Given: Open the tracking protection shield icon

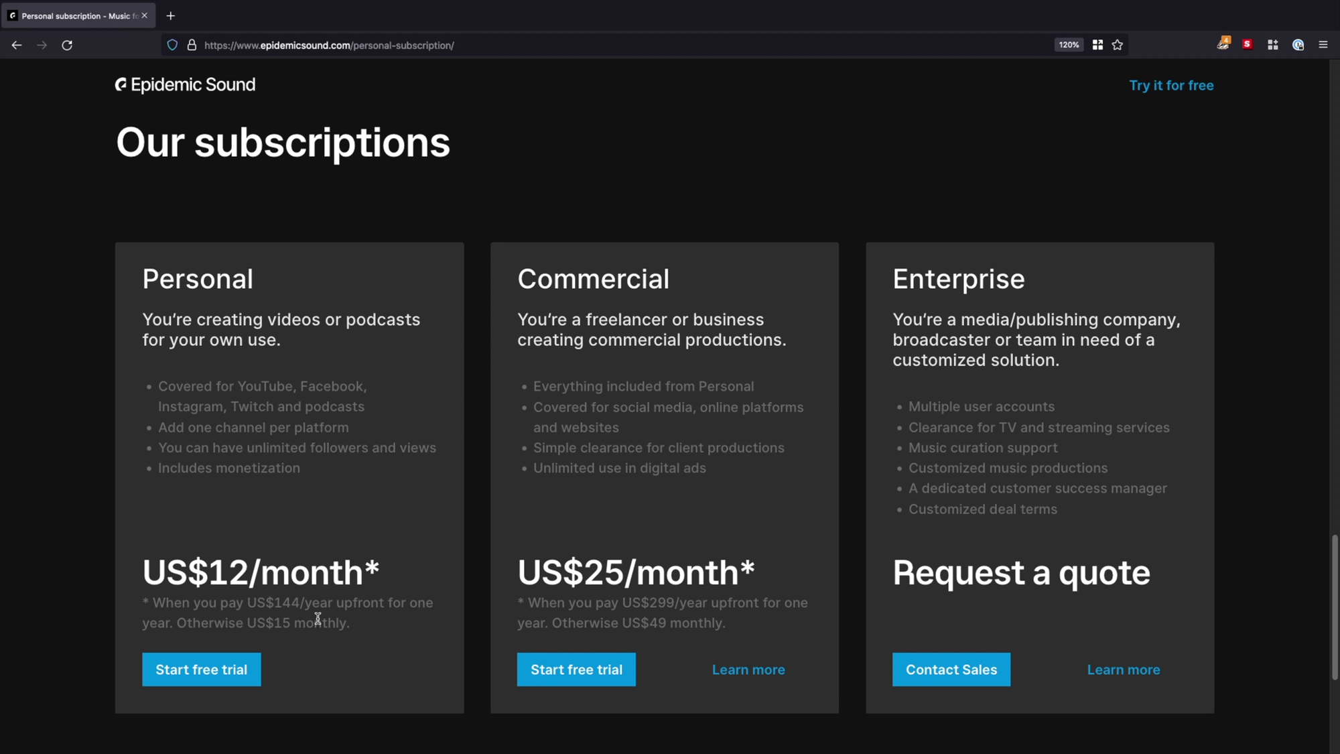Looking at the screenshot, I should coord(172,45).
